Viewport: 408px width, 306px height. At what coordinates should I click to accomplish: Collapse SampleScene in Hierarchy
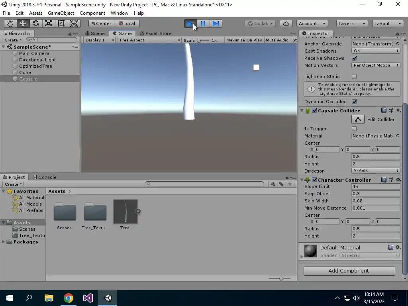3,47
